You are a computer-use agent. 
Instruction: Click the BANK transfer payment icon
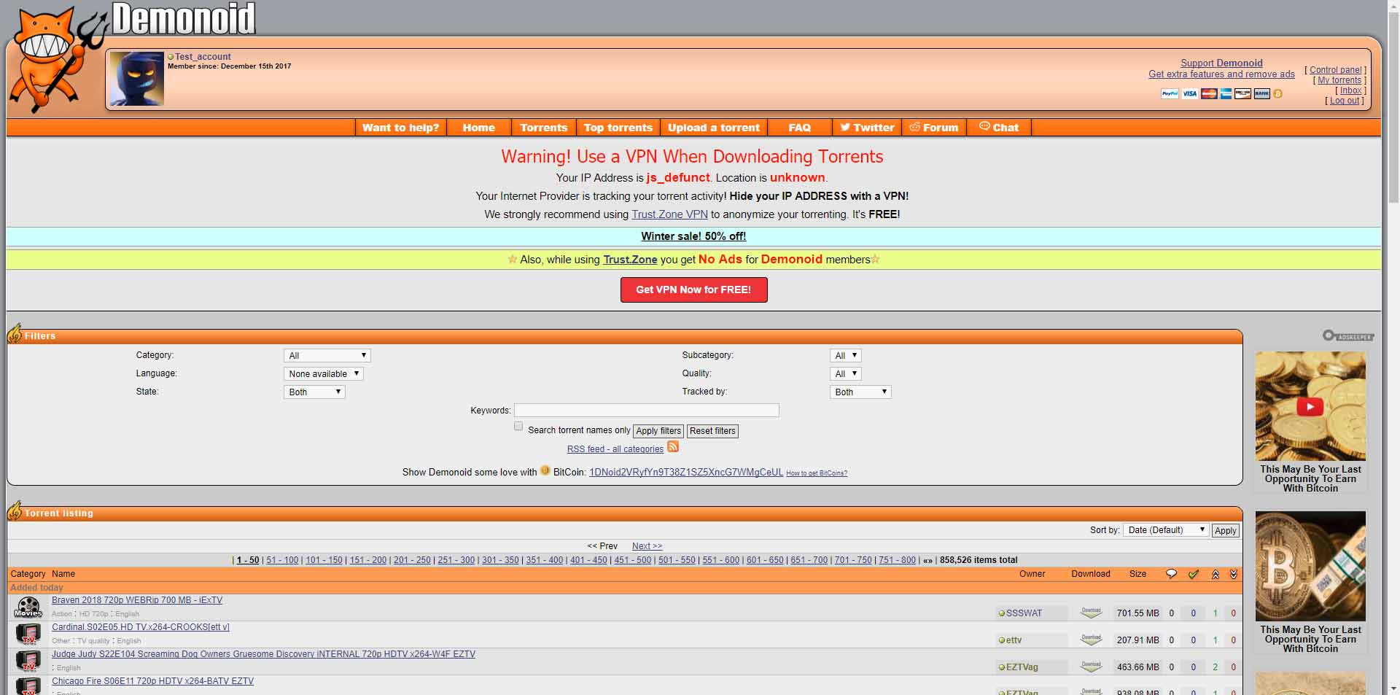coord(1261,93)
